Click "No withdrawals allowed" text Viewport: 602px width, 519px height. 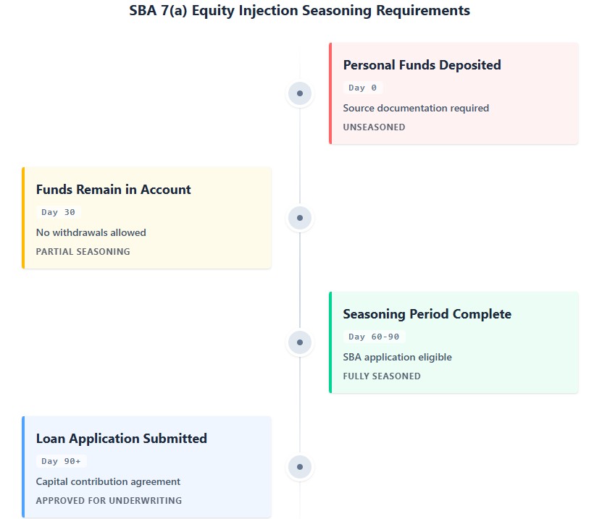pyautogui.click(x=91, y=232)
